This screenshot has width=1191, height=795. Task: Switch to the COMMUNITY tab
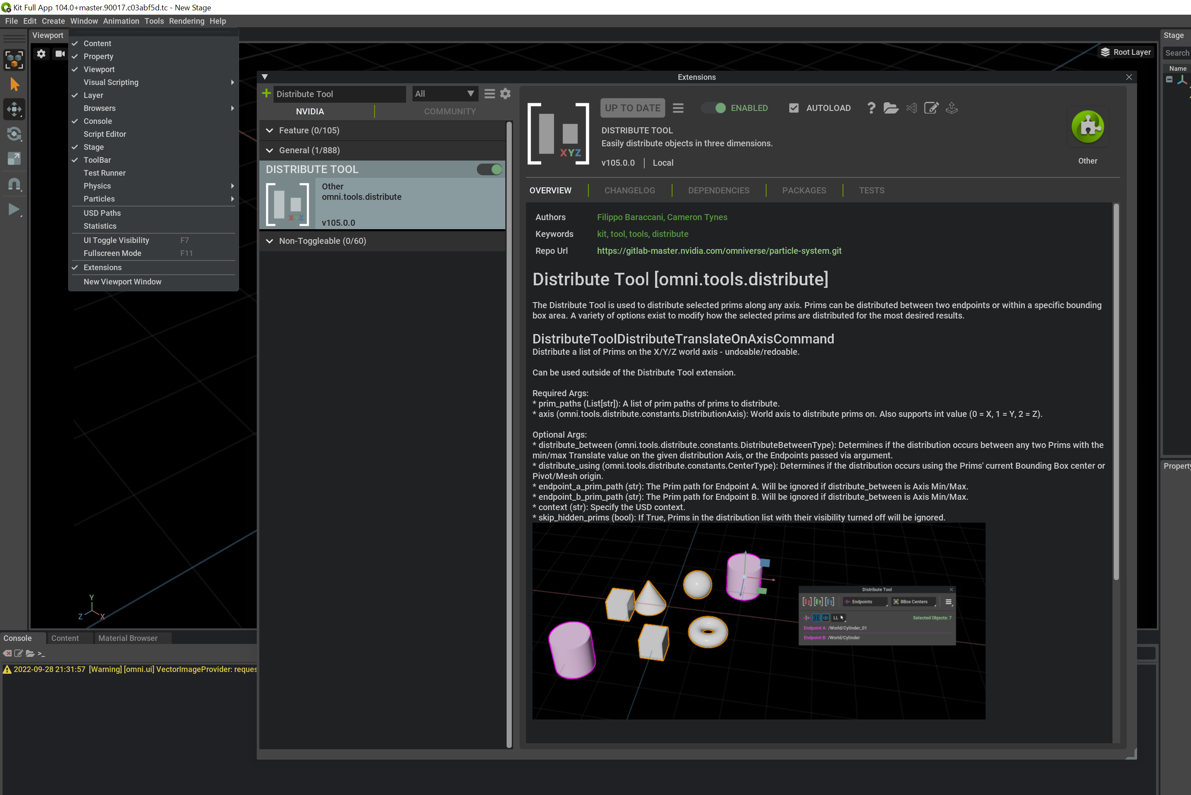(450, 111)
